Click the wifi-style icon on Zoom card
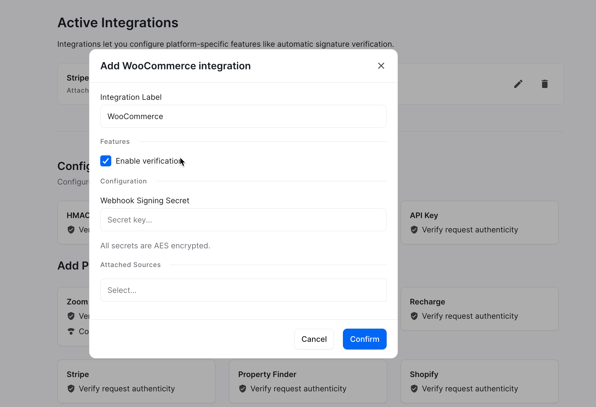 (71, 331)
